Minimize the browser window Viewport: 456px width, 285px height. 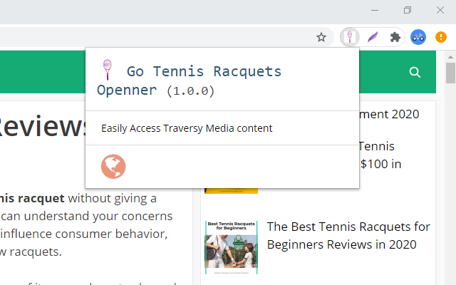point(375,10)
